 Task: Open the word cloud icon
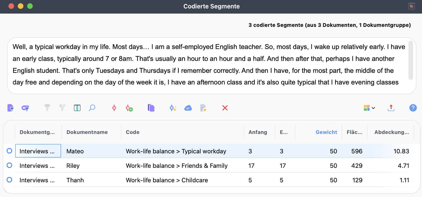(x=188, y=108)
